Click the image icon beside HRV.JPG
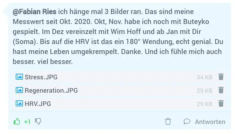 [19, 103]
